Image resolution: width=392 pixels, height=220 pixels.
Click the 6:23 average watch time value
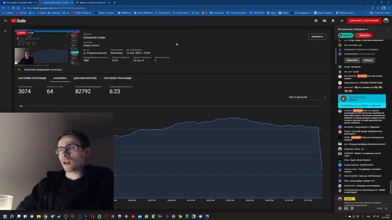(x=115, y=91)
